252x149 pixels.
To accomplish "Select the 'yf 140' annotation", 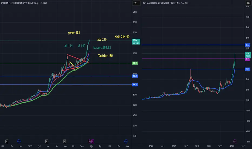I will [81, 46].
